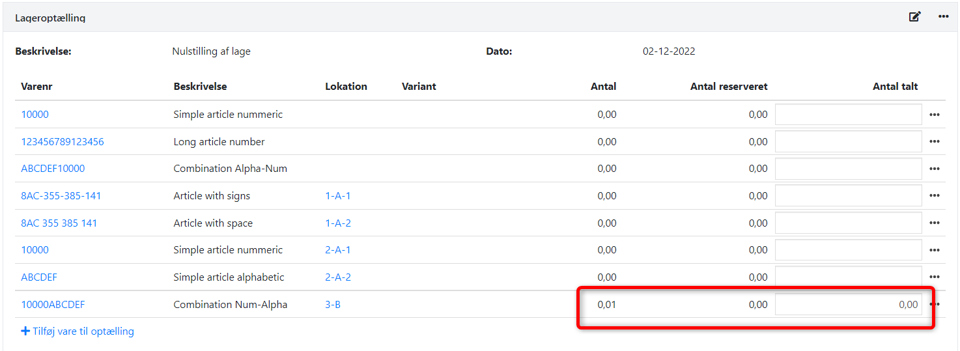
Task: Open location link 1-A-1
Action: click(x=338, y=196)
